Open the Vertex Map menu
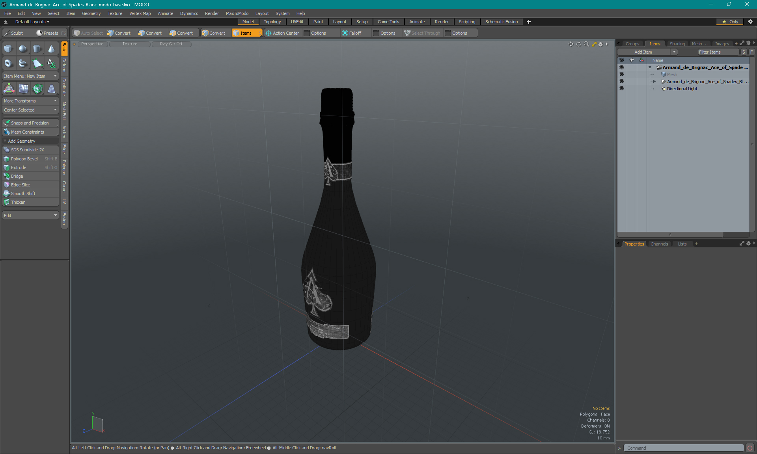The height and width of the screenshot is (454, 757). (x=140, y=13)
